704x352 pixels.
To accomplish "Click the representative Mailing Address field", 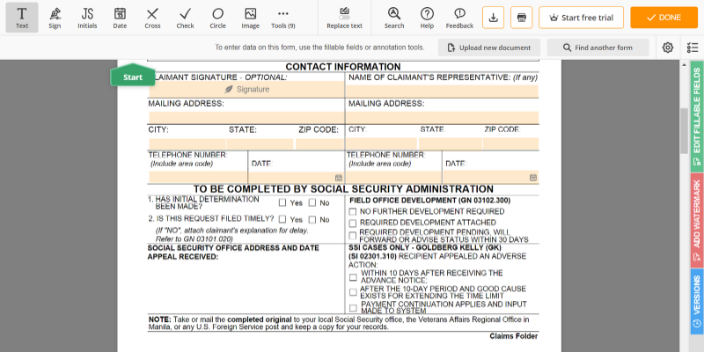I will coord(442,118).
